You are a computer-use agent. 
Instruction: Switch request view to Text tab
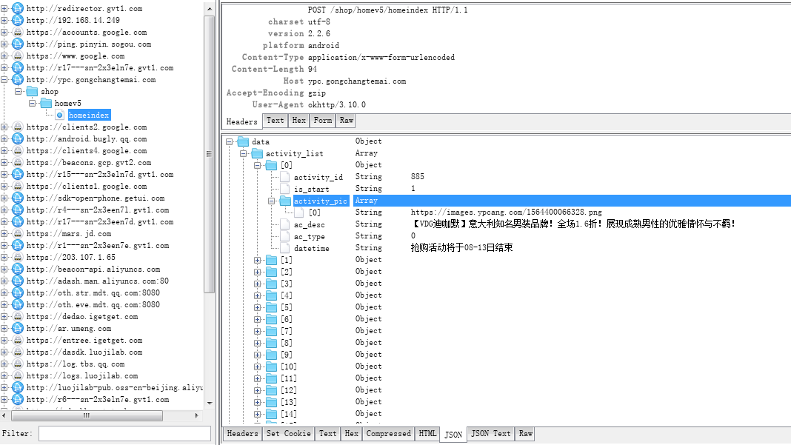275,121
